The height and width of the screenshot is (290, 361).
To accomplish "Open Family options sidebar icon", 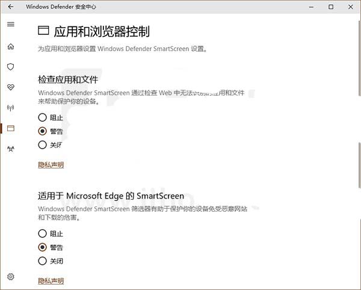I will (x=11, y=149).
